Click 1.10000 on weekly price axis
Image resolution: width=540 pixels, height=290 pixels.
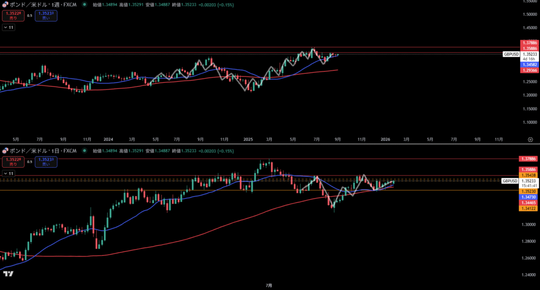[529, 122]
